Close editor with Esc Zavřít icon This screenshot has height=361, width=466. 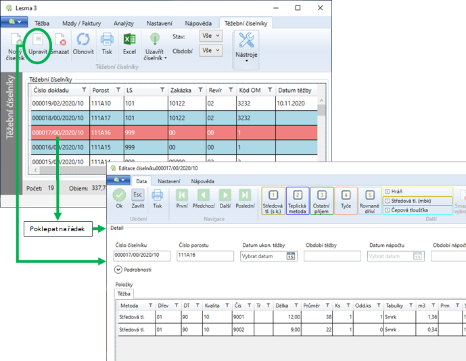click(137, 196)
